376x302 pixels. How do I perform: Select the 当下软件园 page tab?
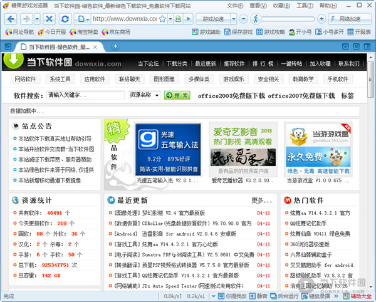pos(59,47)
